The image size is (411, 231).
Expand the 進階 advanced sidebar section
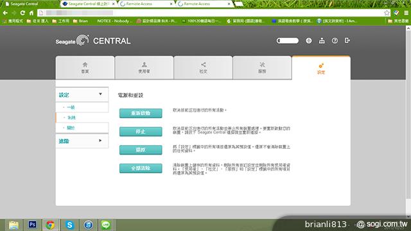(100, 141)
